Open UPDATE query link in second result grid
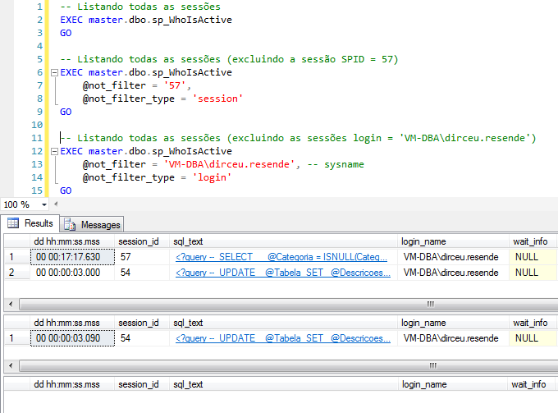This screenshot has height=413, width=558. (x=283, y=338)
